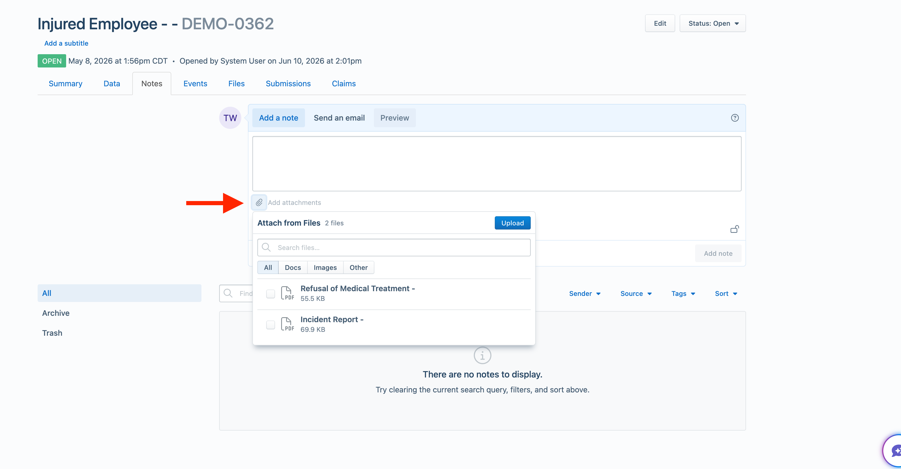This screenshot has height=469, width=901.
Task: Click the Add a subtitle link
Action: tap(66, 43)
